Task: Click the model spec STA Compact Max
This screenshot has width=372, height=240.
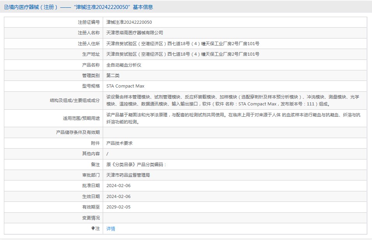Action: pyautogui.click(x=125, y=86)
